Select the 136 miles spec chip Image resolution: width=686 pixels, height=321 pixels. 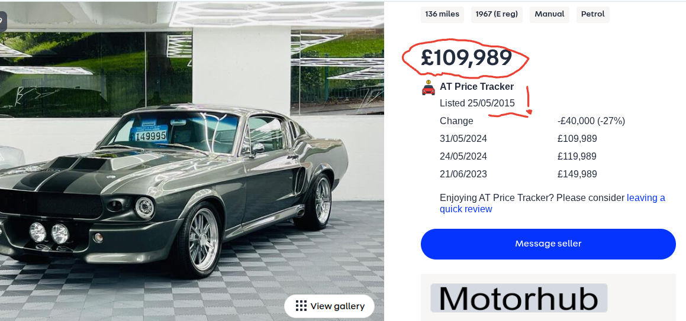[442, 14]
